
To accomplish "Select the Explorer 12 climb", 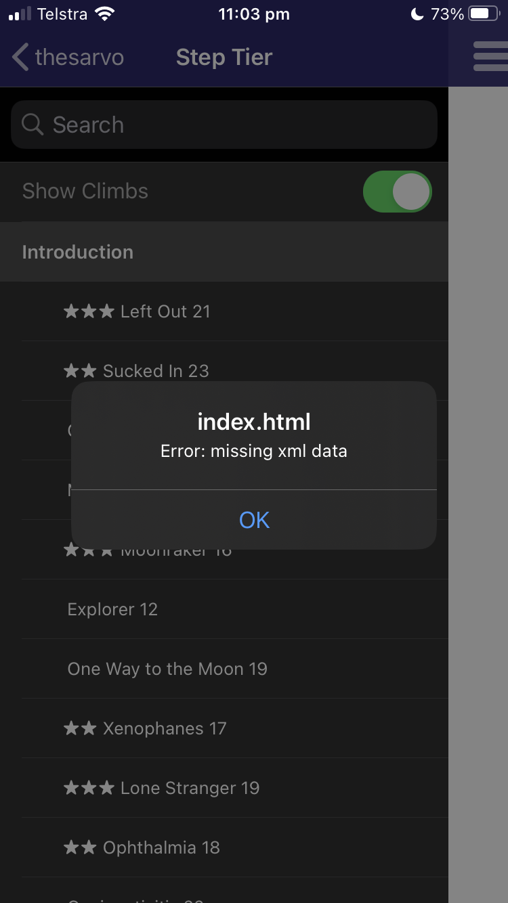I will coord(112,609).
